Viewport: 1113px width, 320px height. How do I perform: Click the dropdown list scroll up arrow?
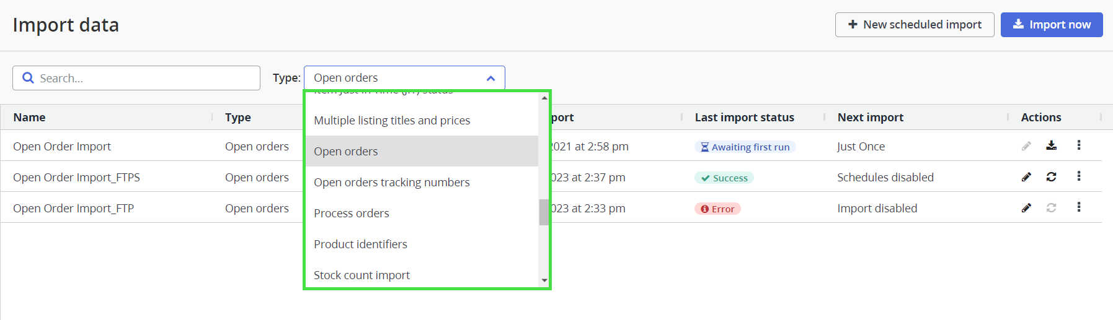(x=544, y=98)
